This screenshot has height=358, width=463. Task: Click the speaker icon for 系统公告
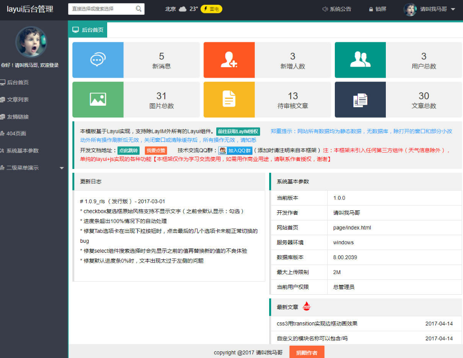325,9
